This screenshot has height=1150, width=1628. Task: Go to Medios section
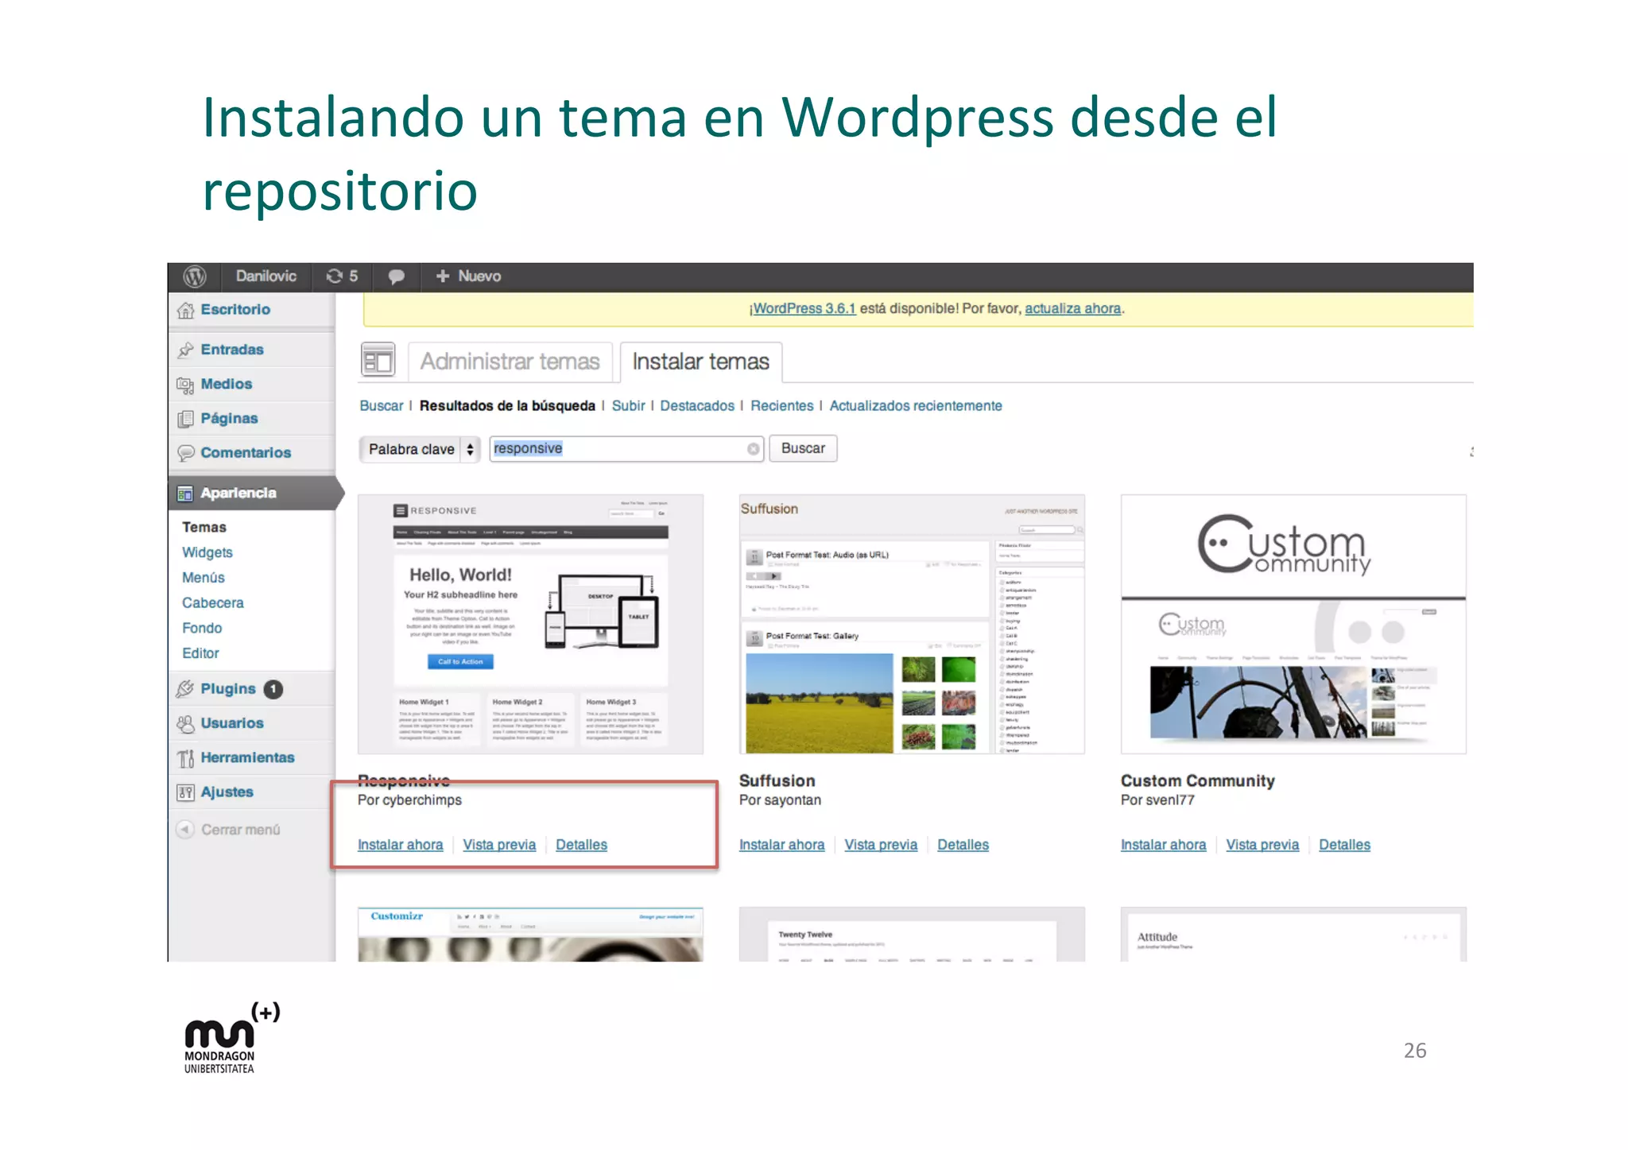[x=227, y=384]
